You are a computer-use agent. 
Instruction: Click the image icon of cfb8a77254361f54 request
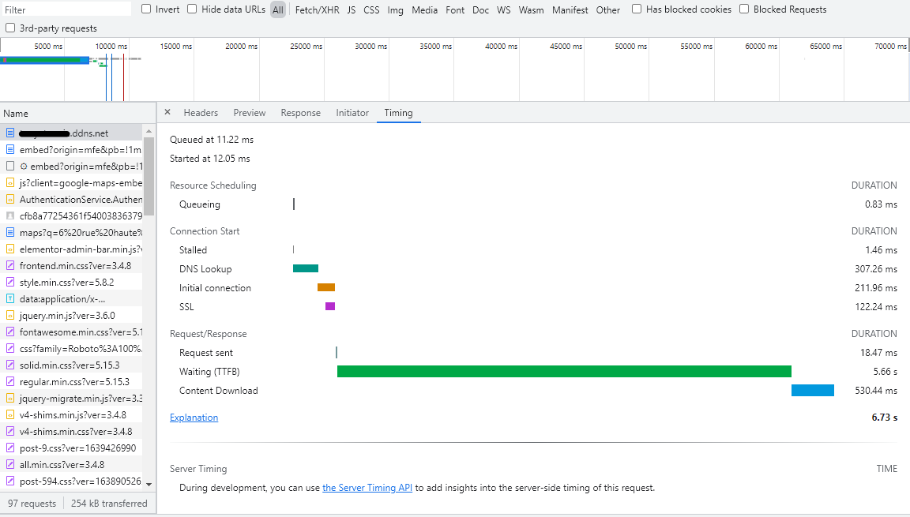click(x=9, y=216)
